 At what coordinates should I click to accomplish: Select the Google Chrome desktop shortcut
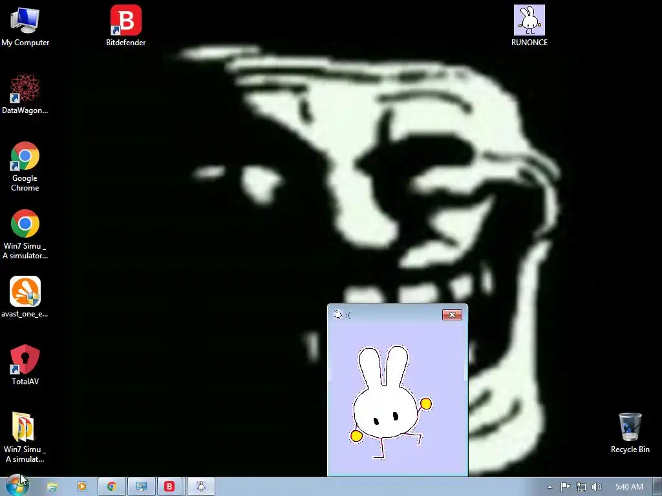(25, 167)
